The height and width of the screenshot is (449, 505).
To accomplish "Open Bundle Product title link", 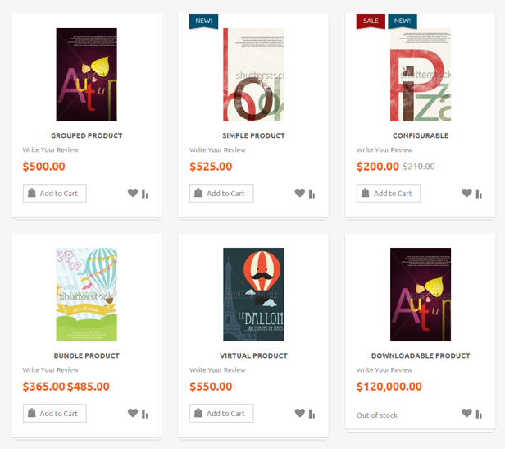I will click(x=87, y=355).
